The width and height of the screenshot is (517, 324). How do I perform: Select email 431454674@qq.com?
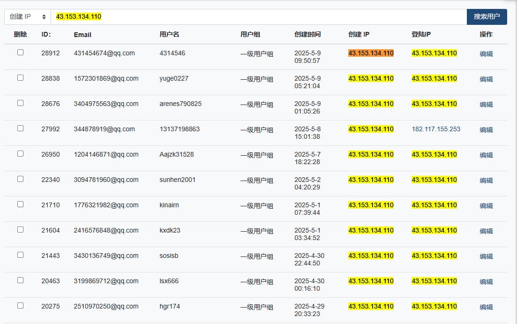[x=104, y=53]
